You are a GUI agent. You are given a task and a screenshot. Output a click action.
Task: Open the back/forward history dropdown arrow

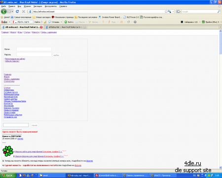(12, 11)
